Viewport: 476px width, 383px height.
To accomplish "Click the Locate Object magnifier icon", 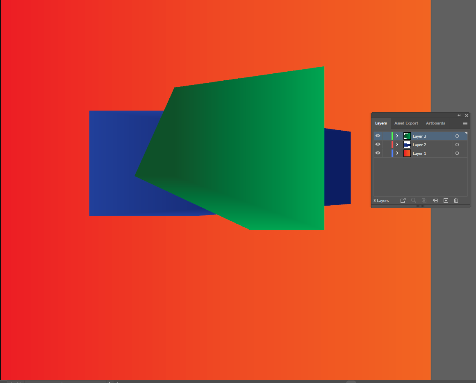I will [x=413, y=200].
